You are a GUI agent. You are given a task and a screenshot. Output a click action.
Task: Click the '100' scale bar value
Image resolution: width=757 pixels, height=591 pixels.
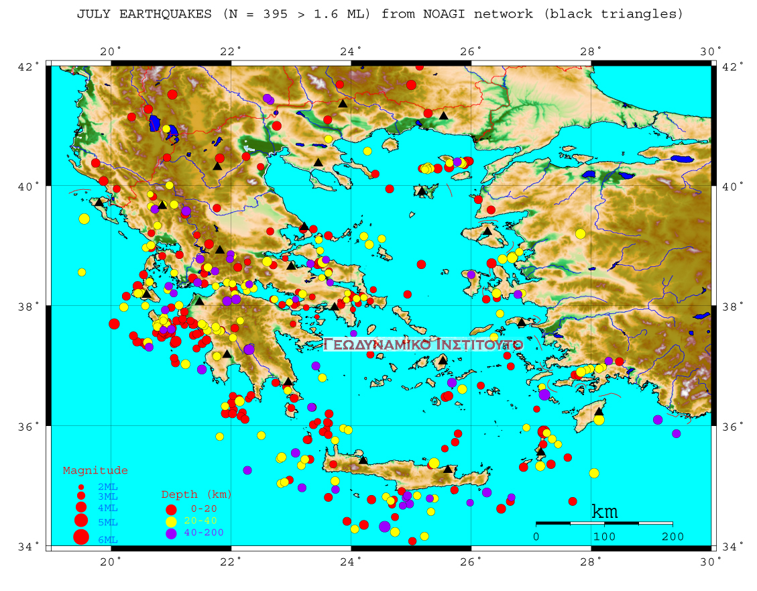point(604,537)
